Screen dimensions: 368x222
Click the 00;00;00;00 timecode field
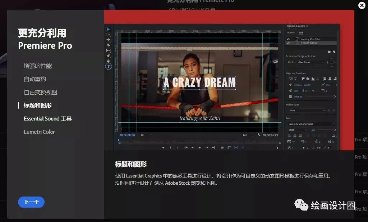(x=127, y=135)
